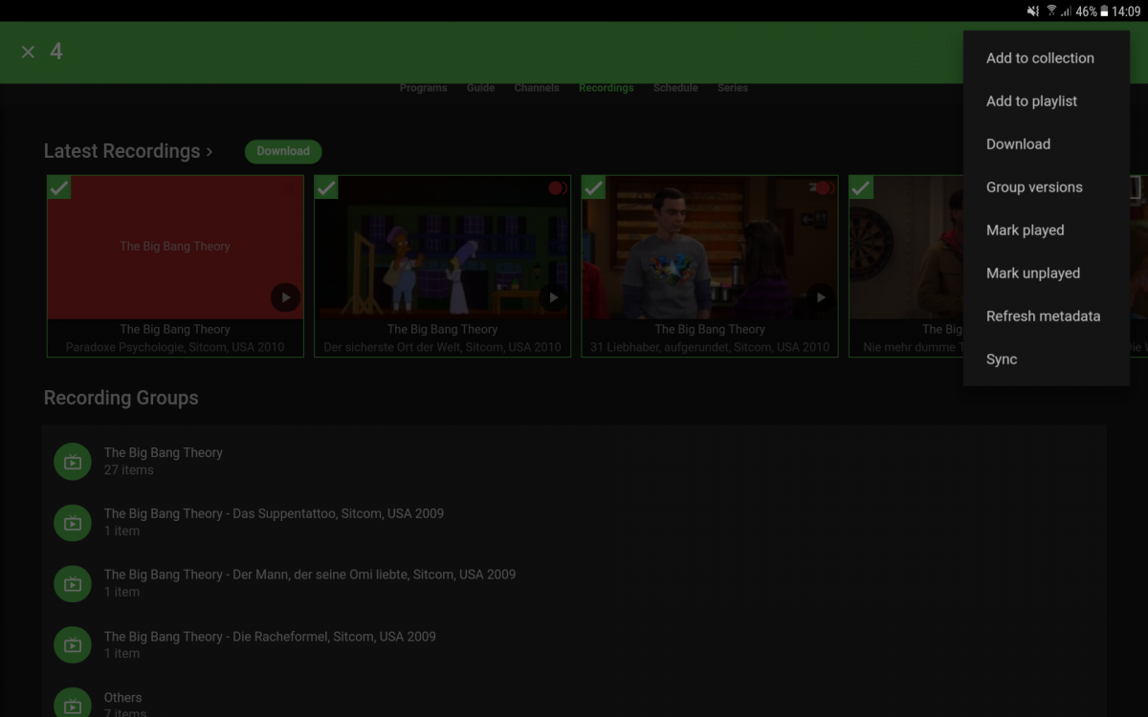Click the TV icon for 27 items group
Screen dimensions: 1148x717
(73, 462)
